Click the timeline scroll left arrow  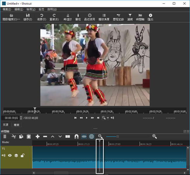coord(34,173)
